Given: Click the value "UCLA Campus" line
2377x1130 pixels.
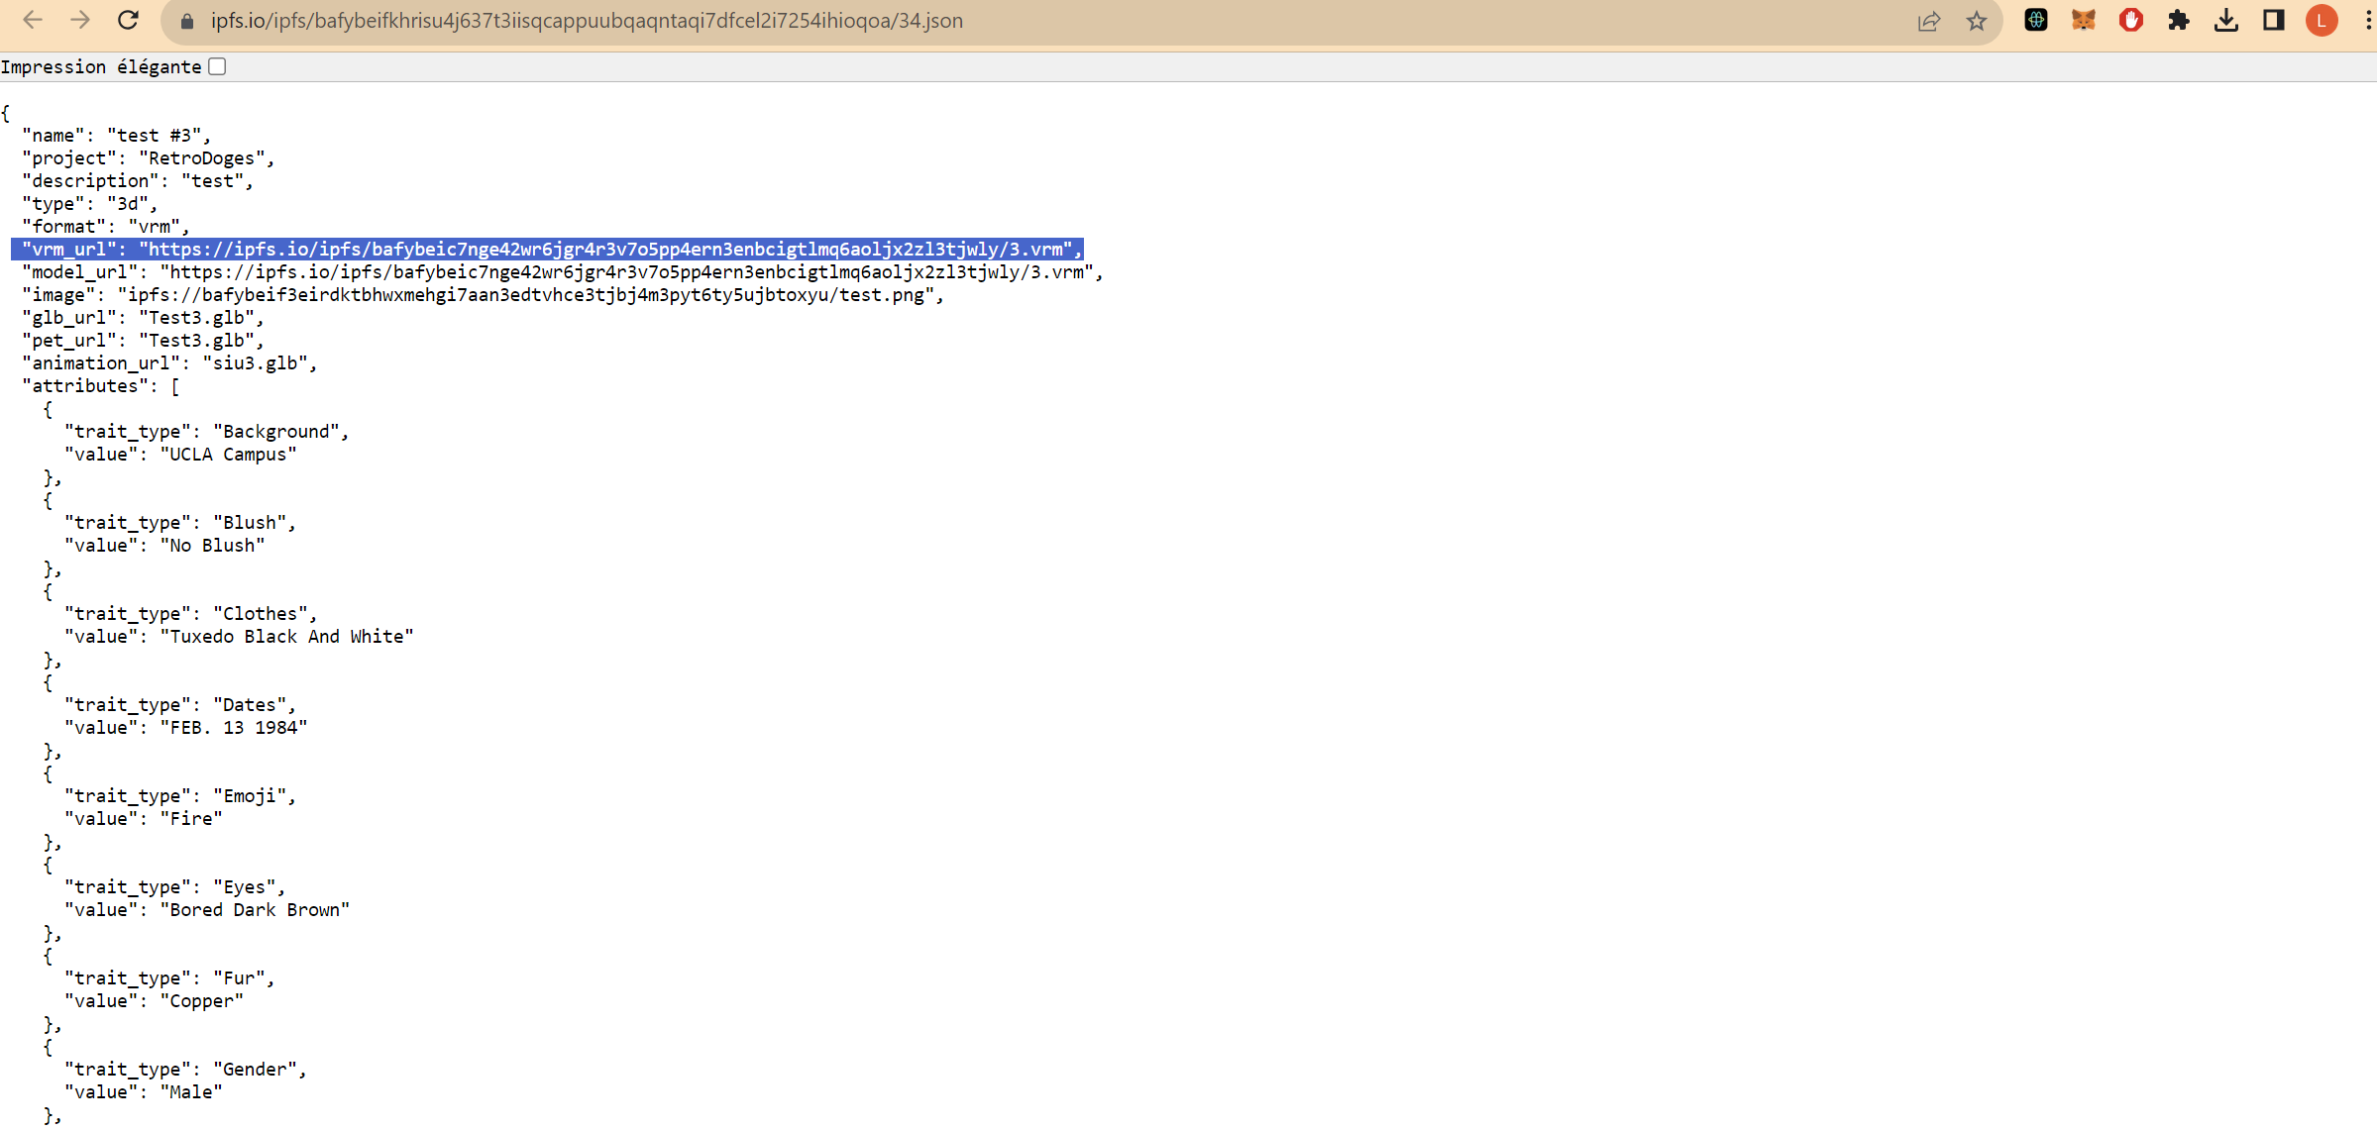Looking at the screenshot, I should (180, 455).
